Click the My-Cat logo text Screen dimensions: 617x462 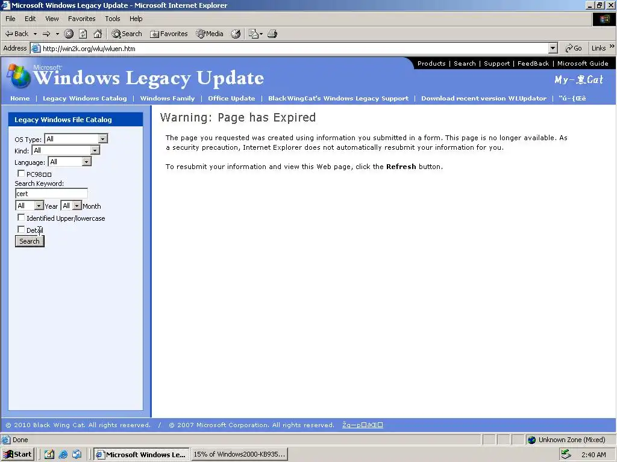[x=578, y=80]
